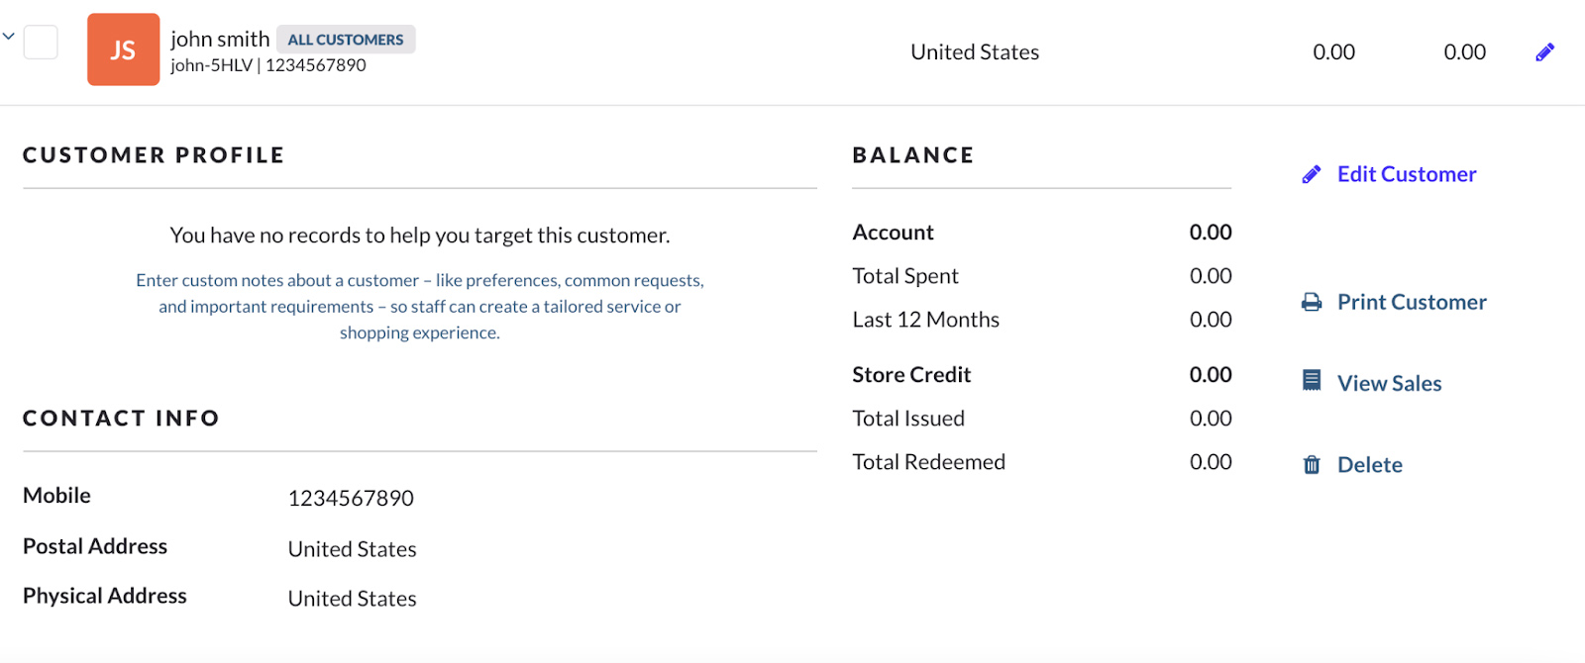Click the customer code john-5HLV
This screenshot has height=663, width=1585.
[211, 65]
